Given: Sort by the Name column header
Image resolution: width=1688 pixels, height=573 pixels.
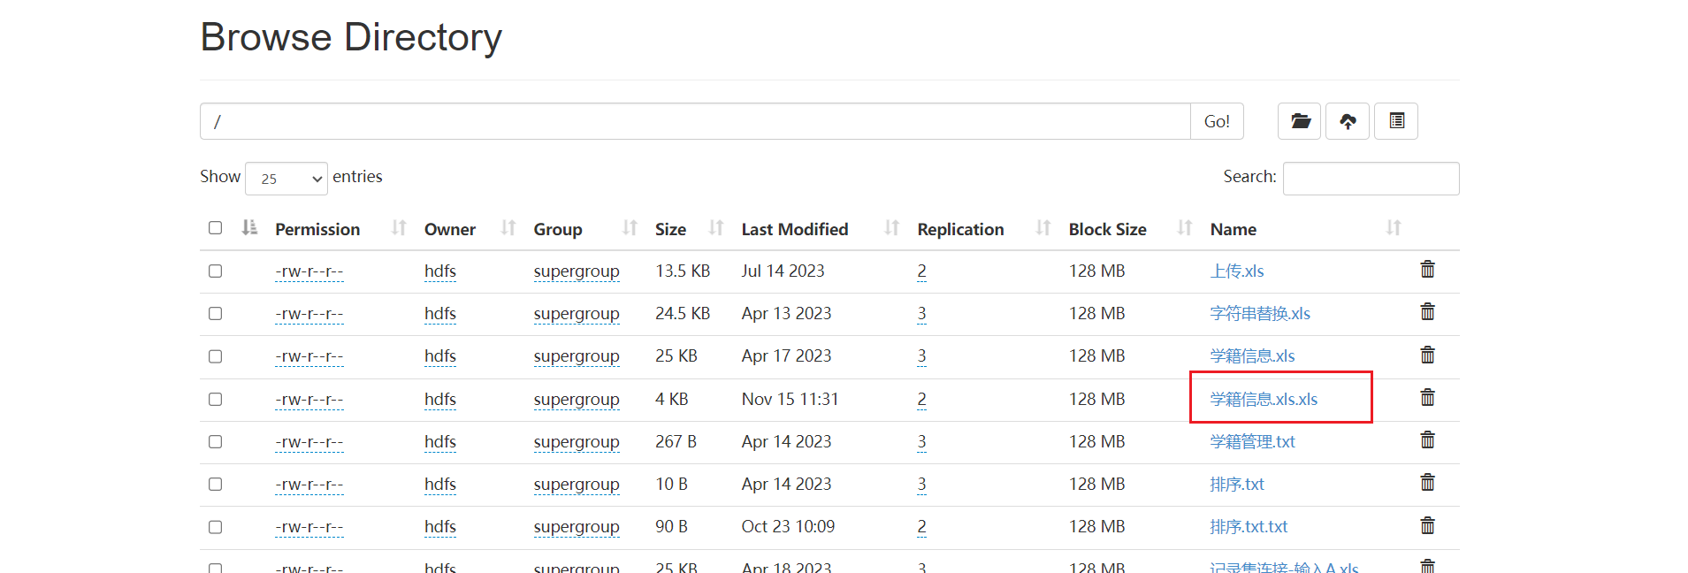Looking at the screenshot, I should coord(1233,229).
